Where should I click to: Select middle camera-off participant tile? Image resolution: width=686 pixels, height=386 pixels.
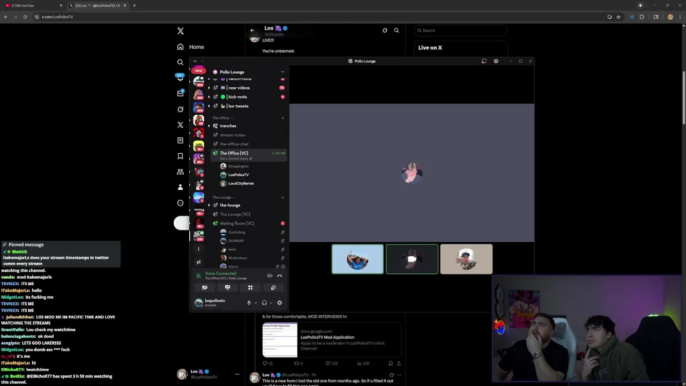pyautogui.click(x=412, y=259)
